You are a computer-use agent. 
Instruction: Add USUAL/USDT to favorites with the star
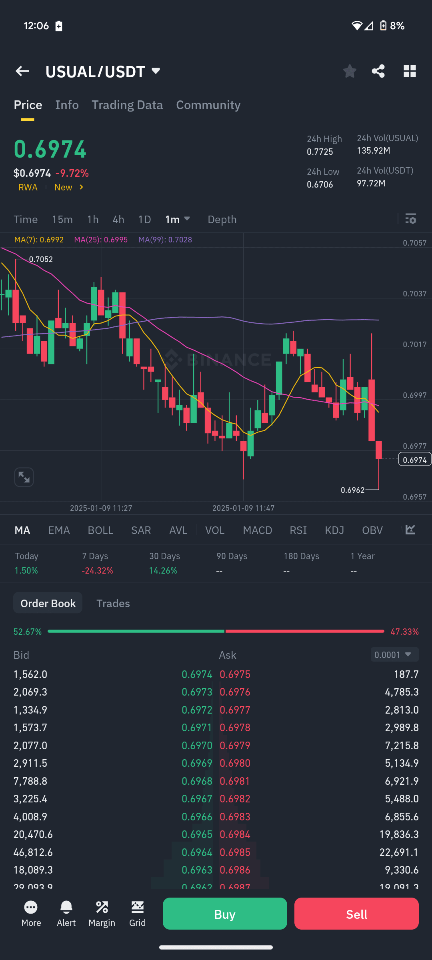[x=350, y=71]
